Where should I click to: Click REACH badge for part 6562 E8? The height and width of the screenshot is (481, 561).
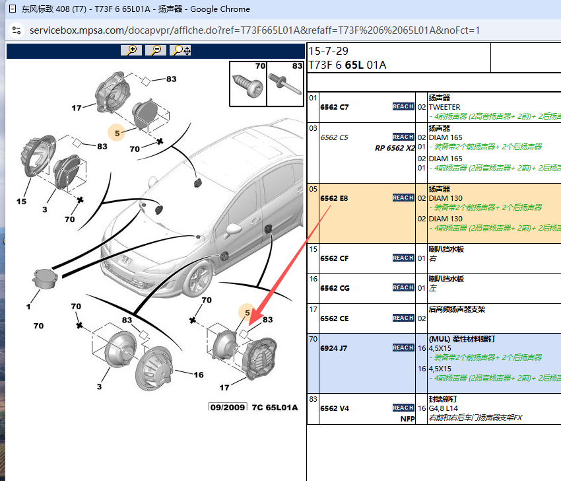403,198
